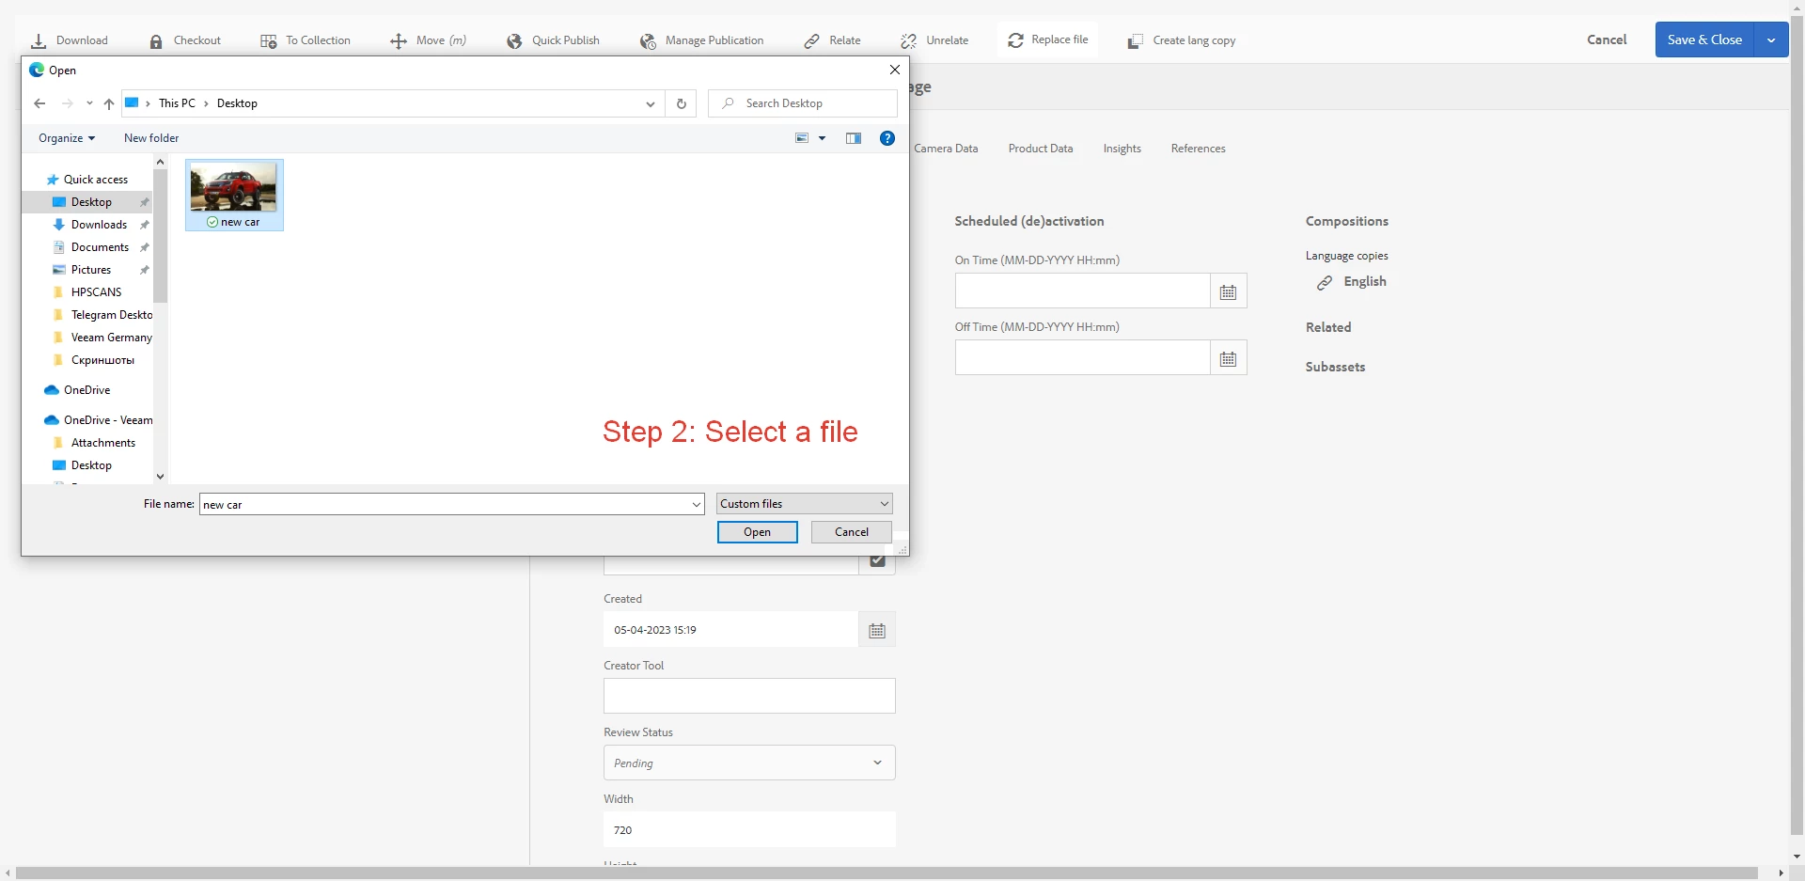Screen dimensions: 1805x881
Task: Select Quick access in navigation pane
Action: 95,180
